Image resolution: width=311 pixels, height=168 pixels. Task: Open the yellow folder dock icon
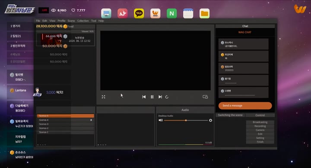click(204, 13)
